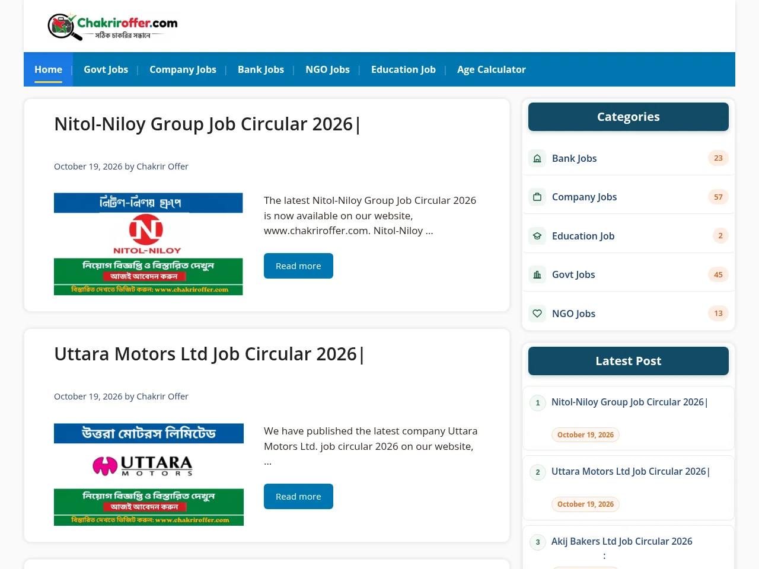Open the Home menu item

click(48, 69)
